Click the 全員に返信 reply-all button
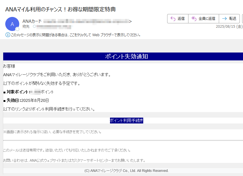The image size is (243, 176). pos(204,19)
